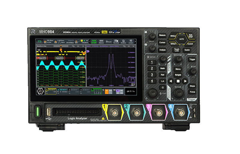Click the hardware Measure button
This screenshot has height=154, width=240.
162,35
